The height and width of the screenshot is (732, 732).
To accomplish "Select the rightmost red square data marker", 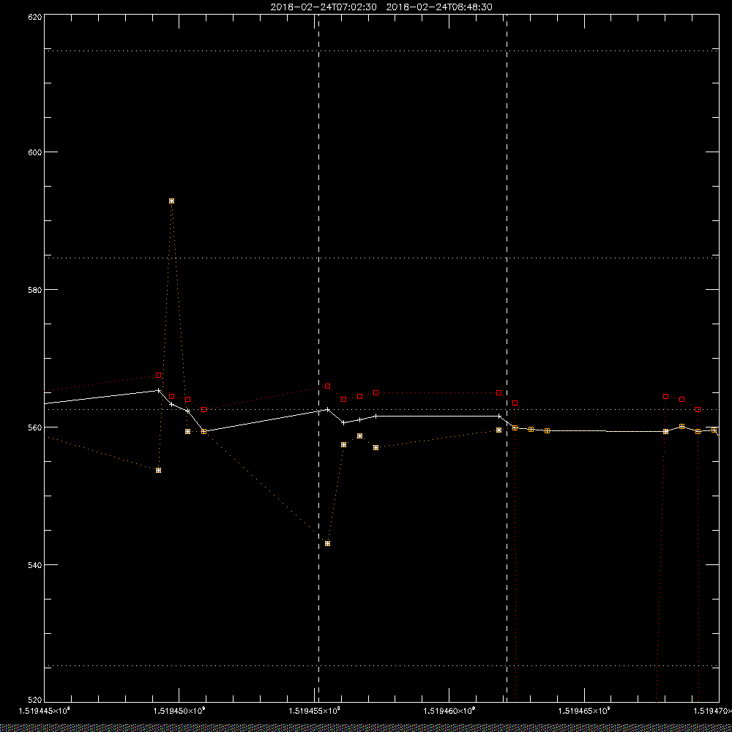I will (698, 409).
